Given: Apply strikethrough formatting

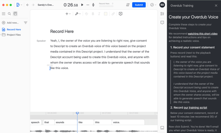Looking at the screenshot, I should pyautogui.click(x=87, y=14).
